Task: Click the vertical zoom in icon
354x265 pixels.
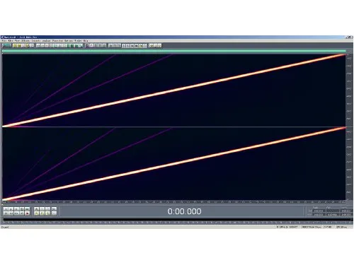Action: point(54,209)
